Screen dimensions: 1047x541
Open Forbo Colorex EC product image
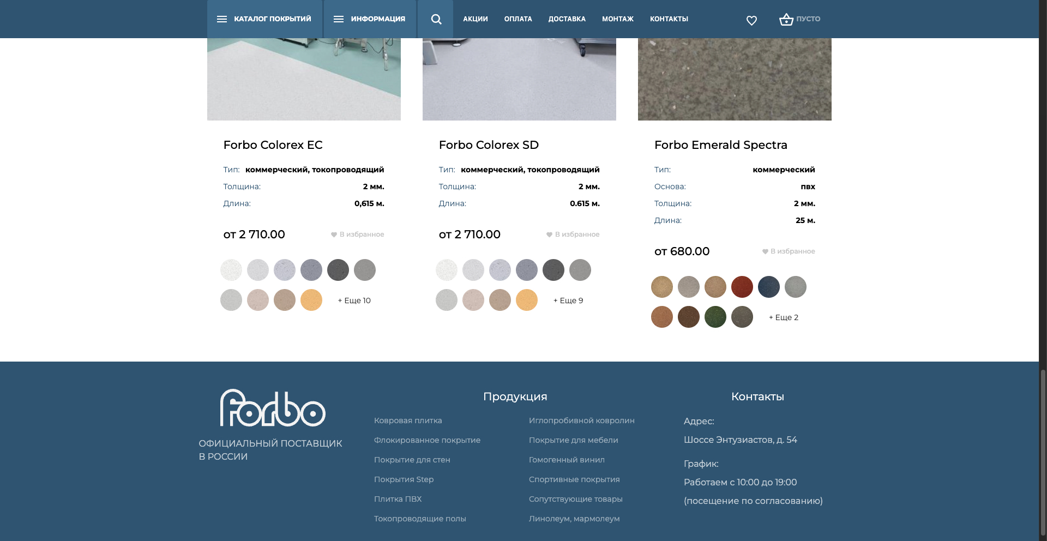[304, 79]
